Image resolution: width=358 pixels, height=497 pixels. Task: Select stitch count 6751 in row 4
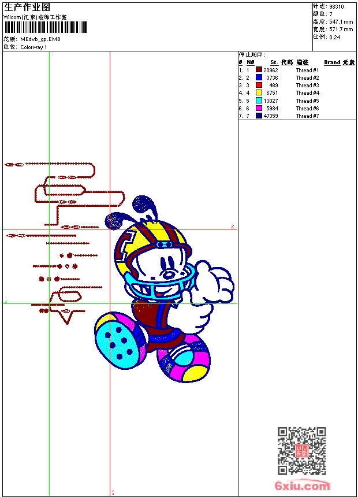[272, 93]
